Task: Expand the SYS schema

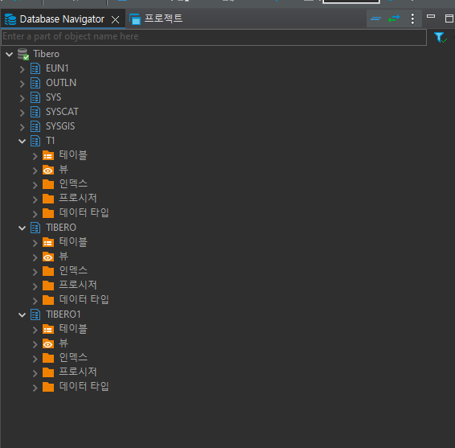Action: pyautogui.click(x=22, y=98)
